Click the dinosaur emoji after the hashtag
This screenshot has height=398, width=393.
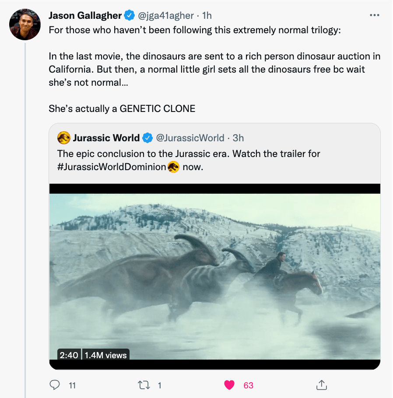coord(174,167)
